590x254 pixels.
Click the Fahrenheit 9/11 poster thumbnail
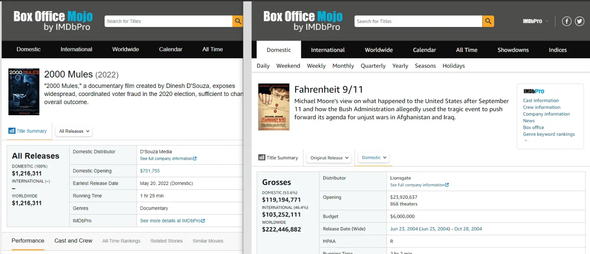point(274,107)
